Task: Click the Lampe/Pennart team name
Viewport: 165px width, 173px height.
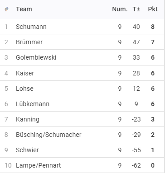Action: point(39,165)
